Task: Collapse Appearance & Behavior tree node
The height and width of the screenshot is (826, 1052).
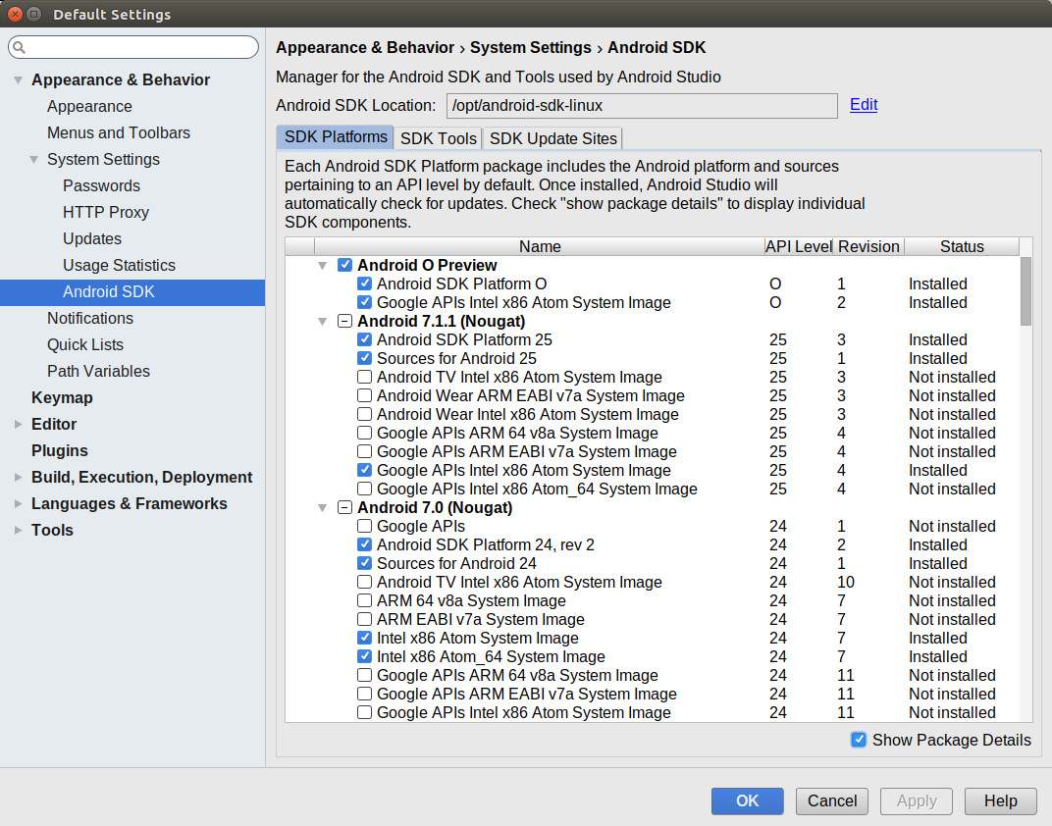Action: [18, 79]
